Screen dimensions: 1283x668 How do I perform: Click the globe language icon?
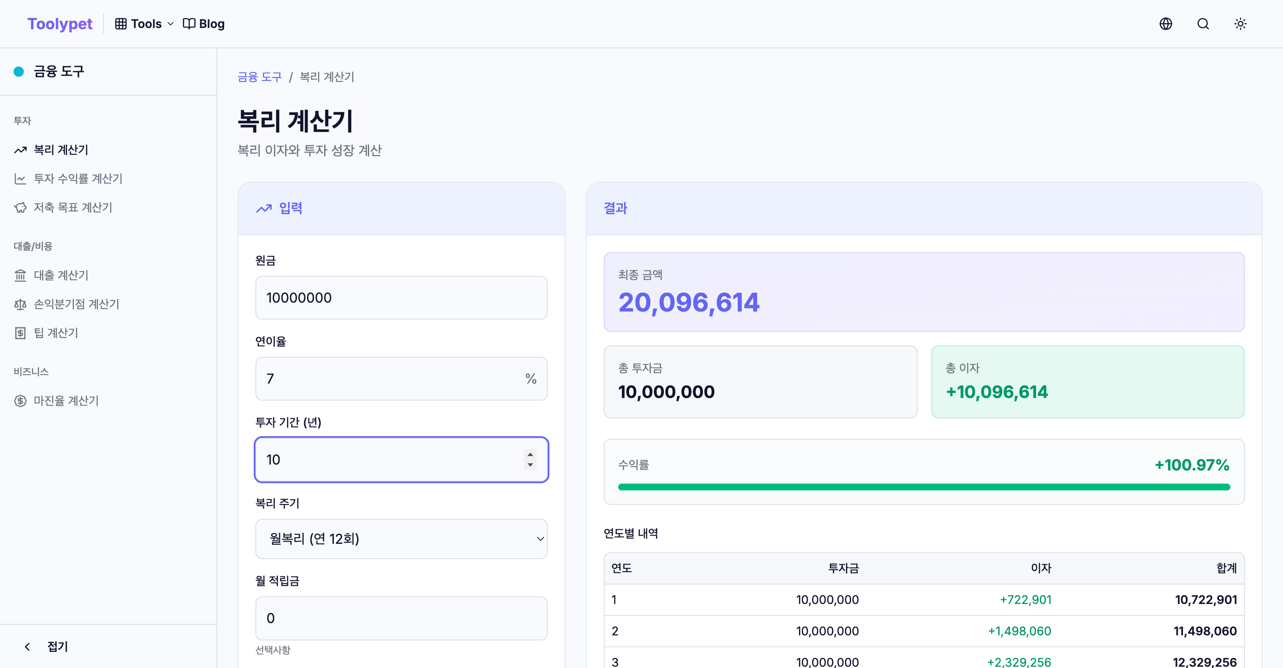click(1165, 24)
